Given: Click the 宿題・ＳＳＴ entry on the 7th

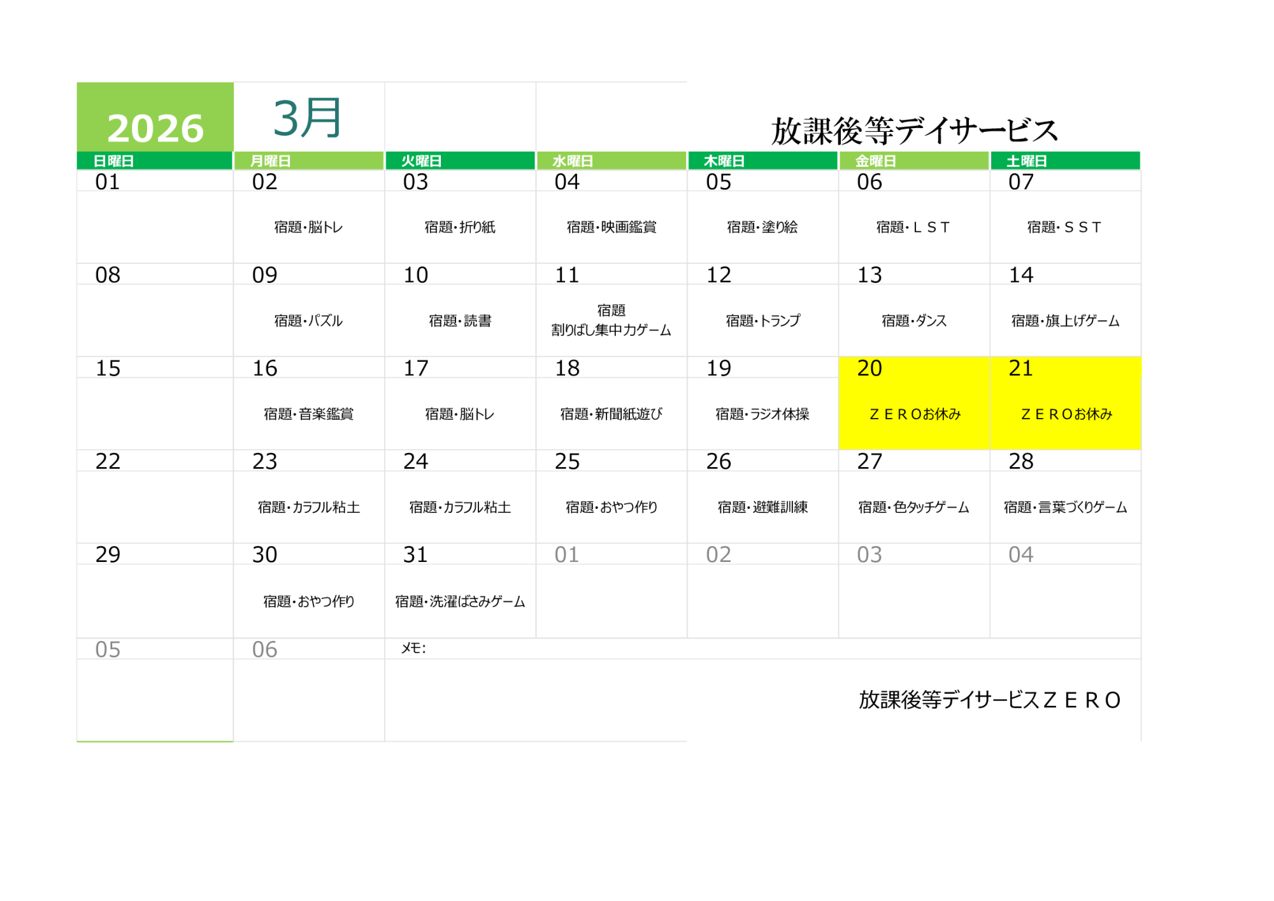Looking at the screenshot, I should point(1064,227).
